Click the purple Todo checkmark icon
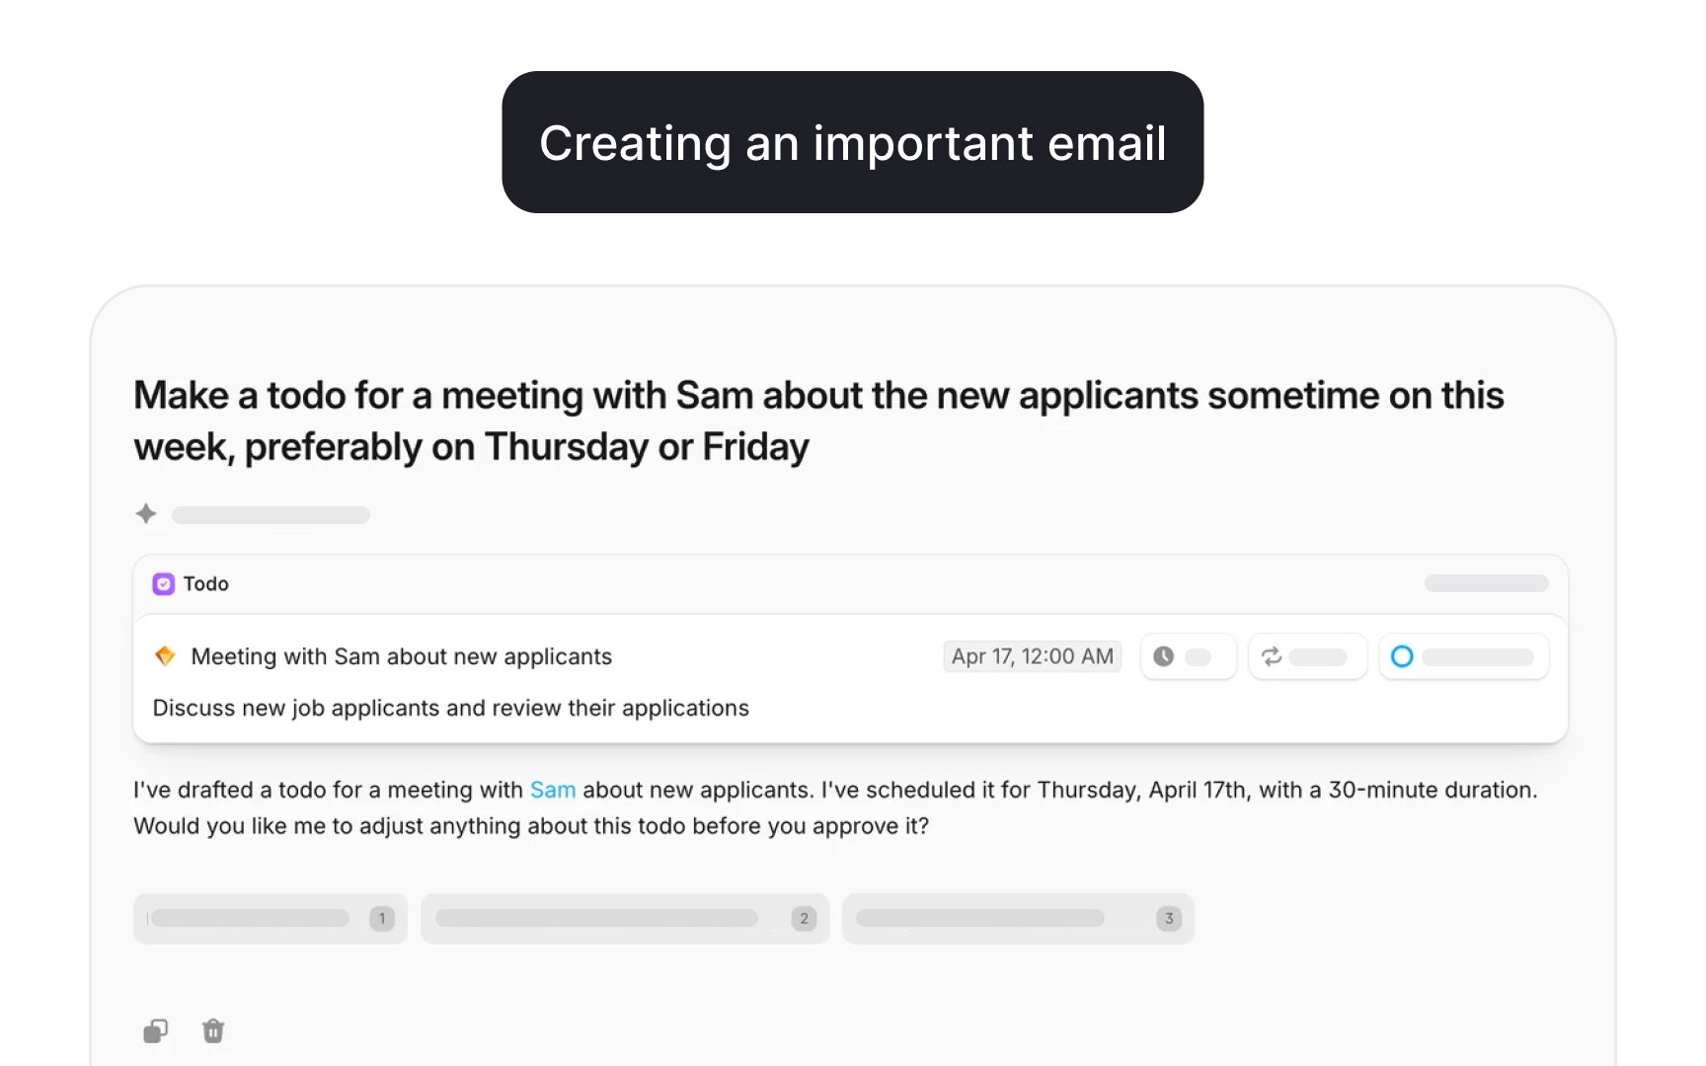Image resolution: width=1706 pixels, height=1066 pixels. point(164,584)
